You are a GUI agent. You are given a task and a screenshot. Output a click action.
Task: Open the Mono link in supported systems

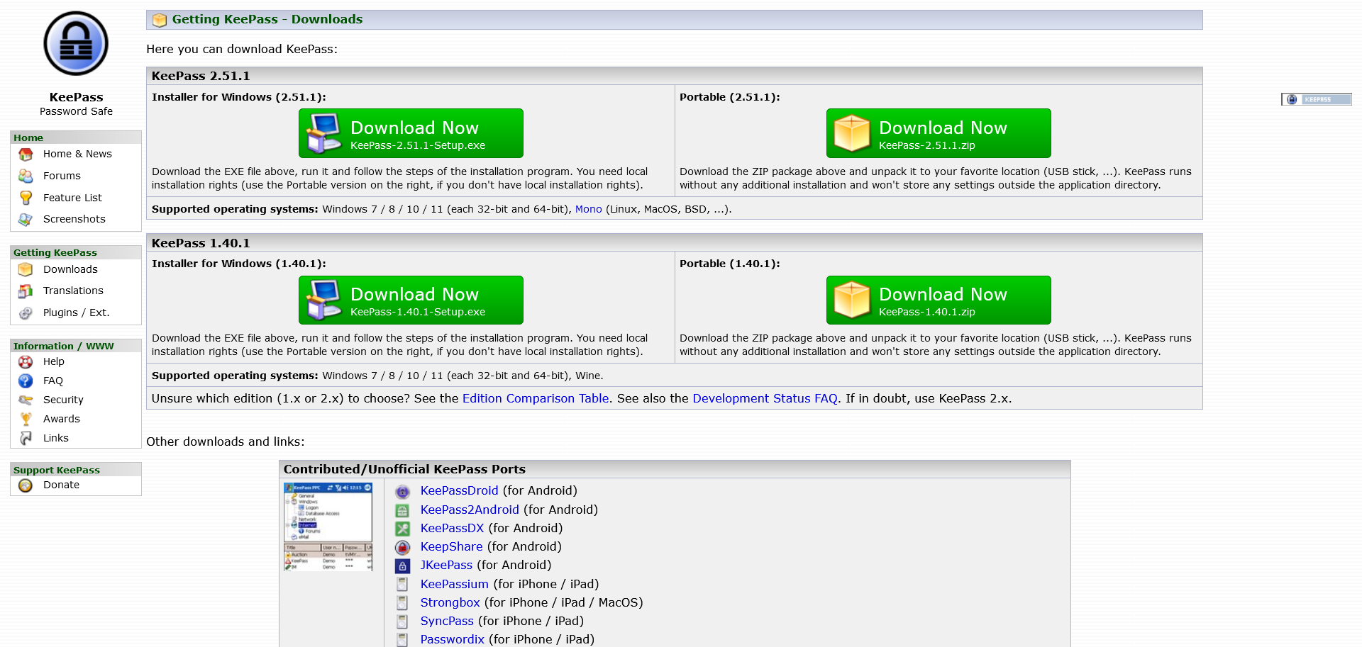(588, 209)
